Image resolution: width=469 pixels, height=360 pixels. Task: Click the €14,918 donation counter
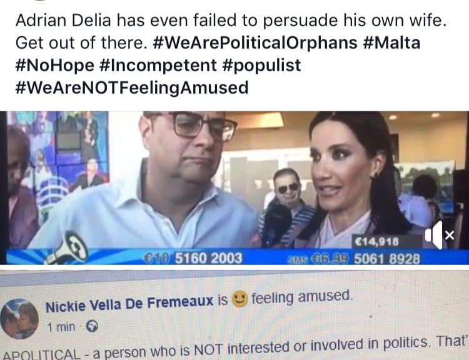pyautogui.click(x=376, y=242)
